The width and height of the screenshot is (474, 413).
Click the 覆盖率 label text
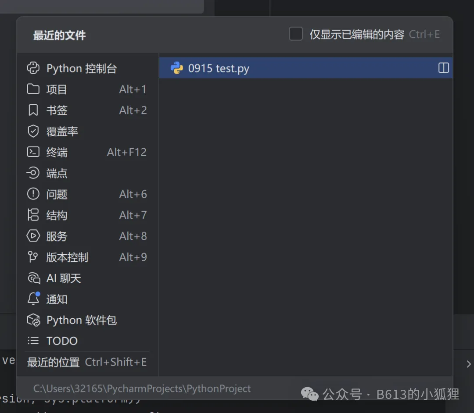coord(62,132)
